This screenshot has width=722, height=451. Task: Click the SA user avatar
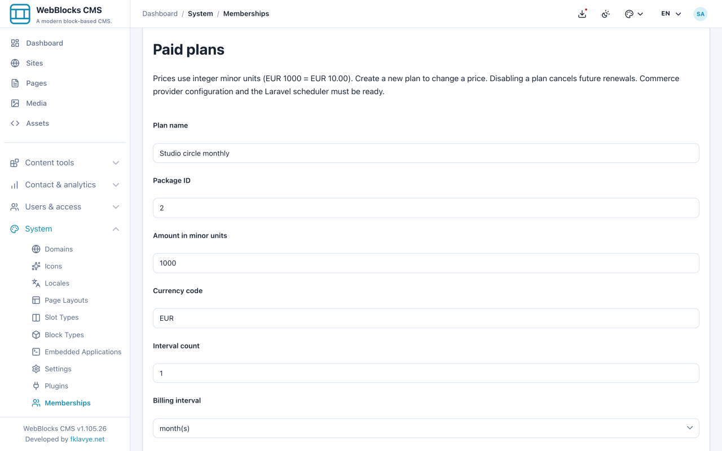point(701,14)
